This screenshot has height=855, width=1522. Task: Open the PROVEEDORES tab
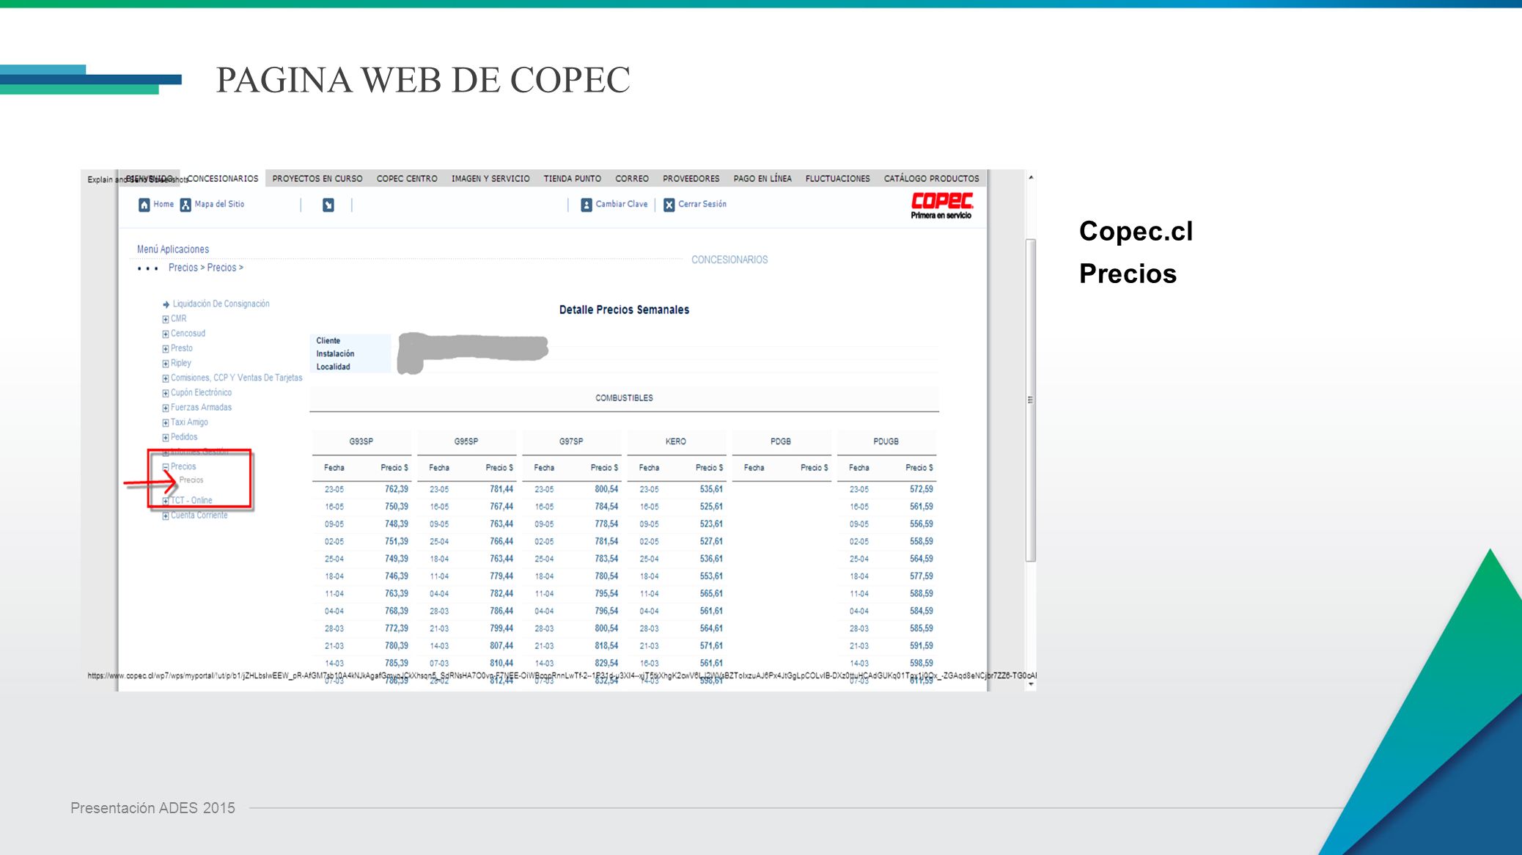[691, 178]
